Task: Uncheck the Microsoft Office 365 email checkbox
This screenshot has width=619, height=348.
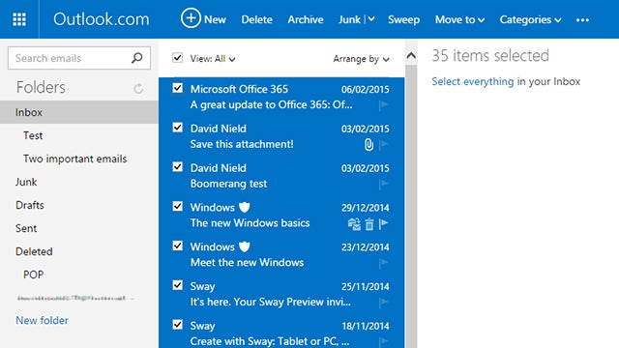Action: [x=177, y=88]
